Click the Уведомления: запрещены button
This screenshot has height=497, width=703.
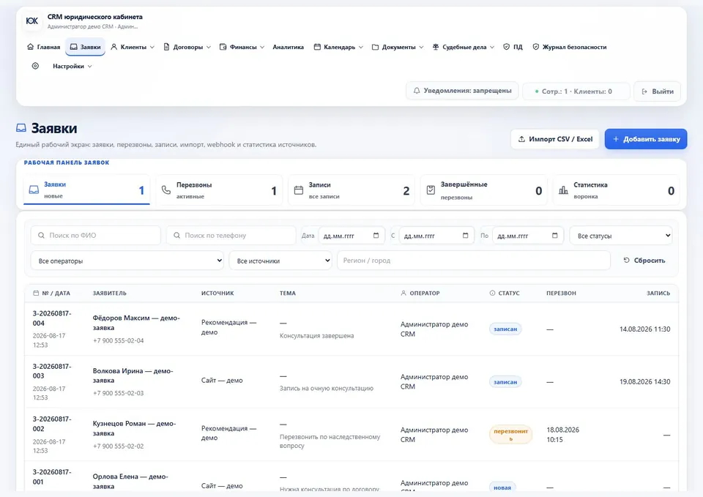[462, 91]
